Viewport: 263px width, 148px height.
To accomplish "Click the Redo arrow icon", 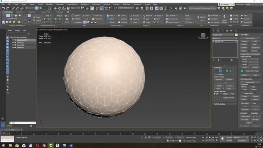I will pyautogui.click(x=8, y=8).
